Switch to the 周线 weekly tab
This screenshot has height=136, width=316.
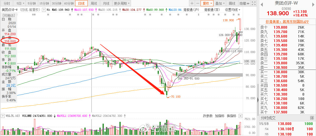[x=94, y=3]
